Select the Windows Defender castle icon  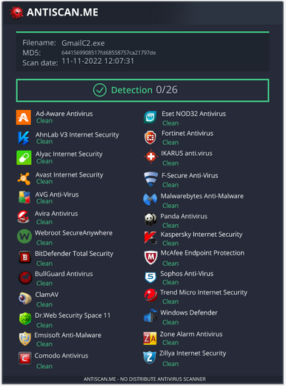coord(150,315)
